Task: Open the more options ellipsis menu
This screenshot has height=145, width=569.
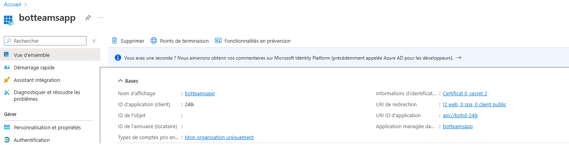Action: [101, 18]
